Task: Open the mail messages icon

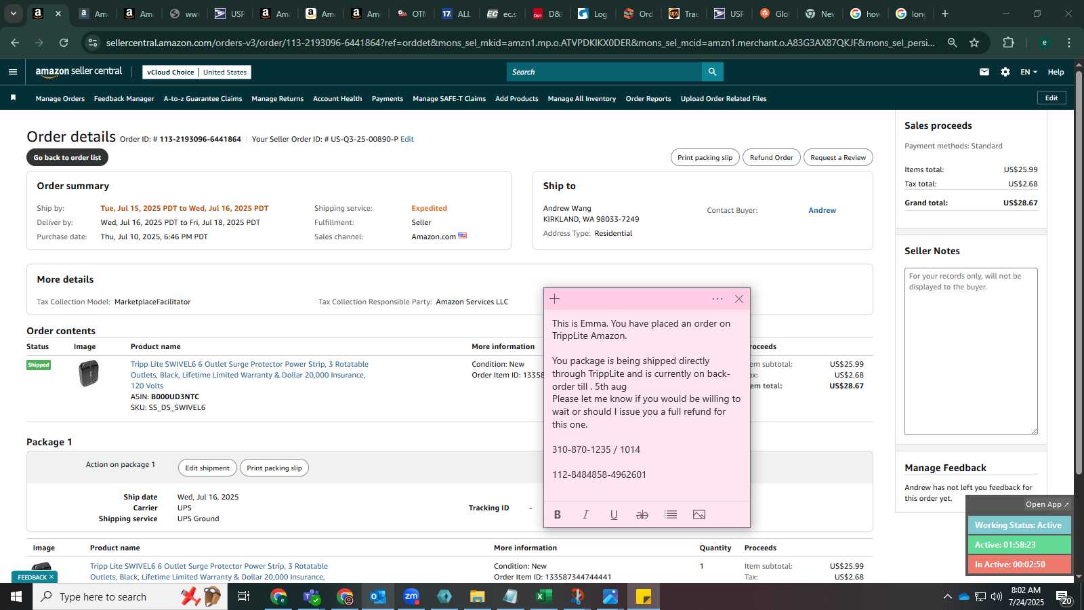Action: click(x=984, y=72)
